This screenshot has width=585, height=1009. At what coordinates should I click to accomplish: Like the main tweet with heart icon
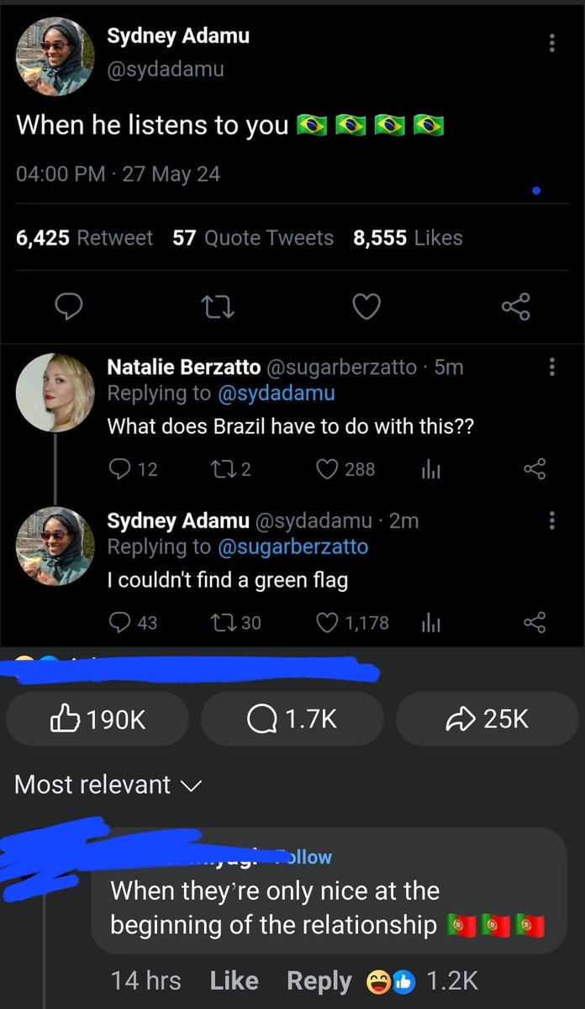point(366,308)
